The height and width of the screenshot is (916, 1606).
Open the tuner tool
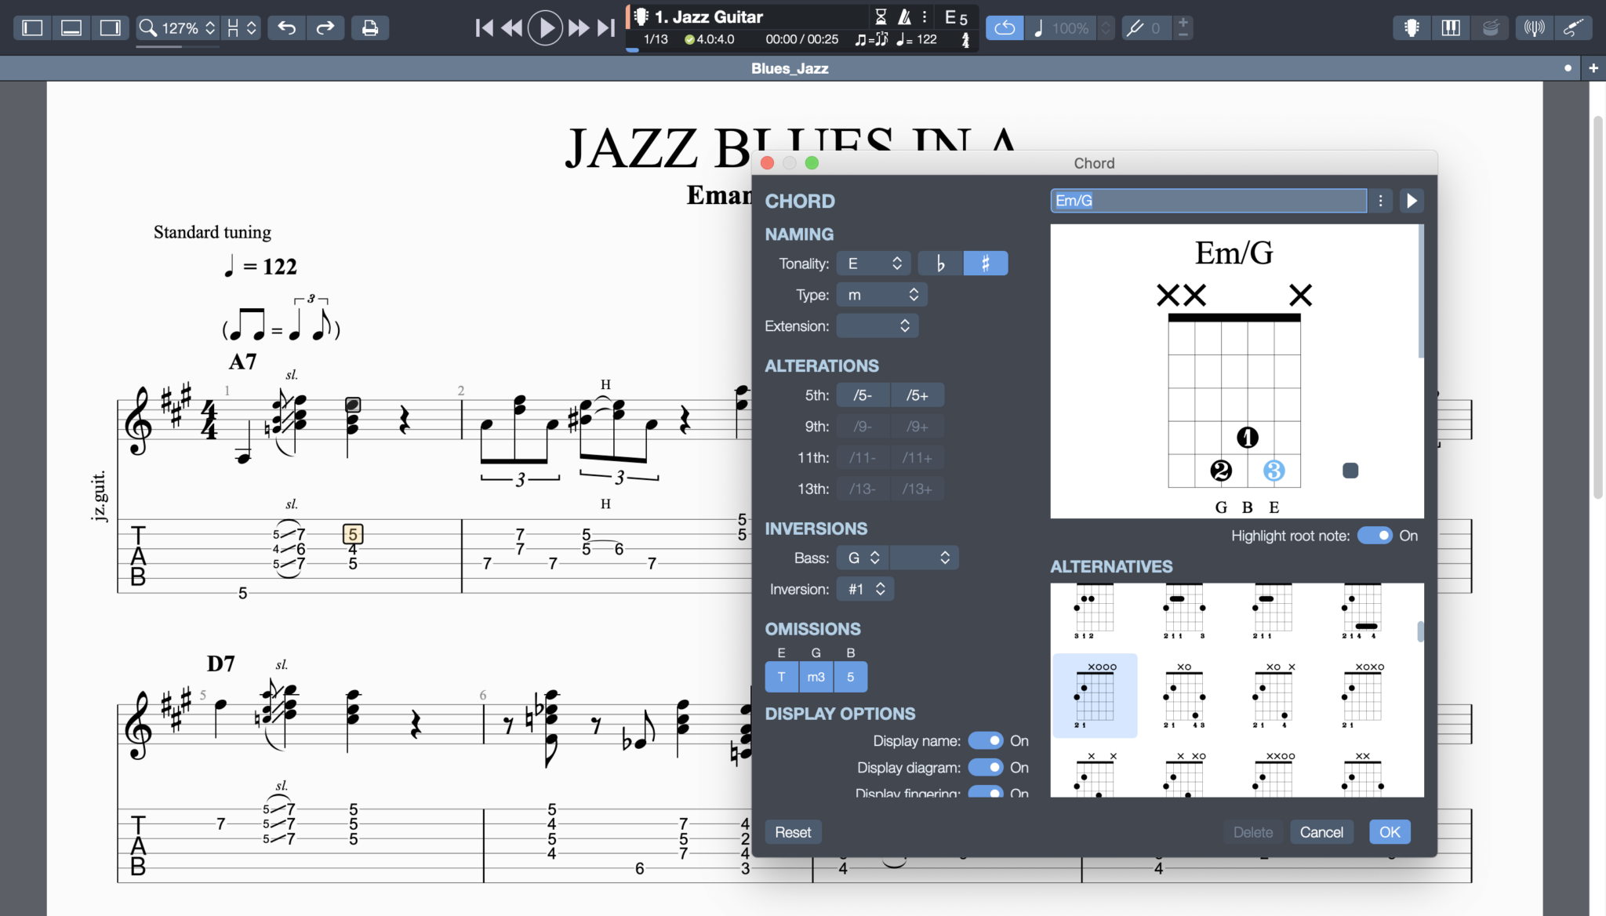tap(1535, 27)
